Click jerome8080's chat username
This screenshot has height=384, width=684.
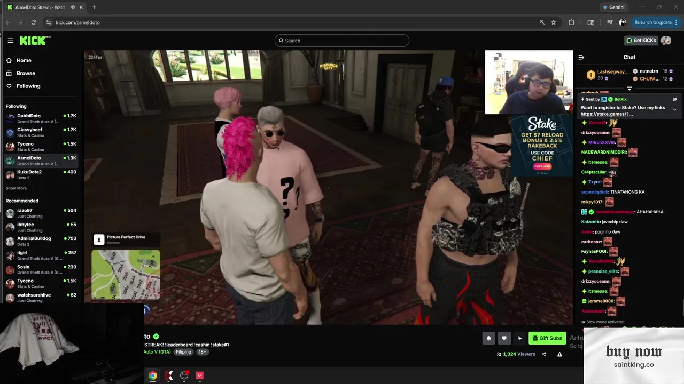(601, 301)
